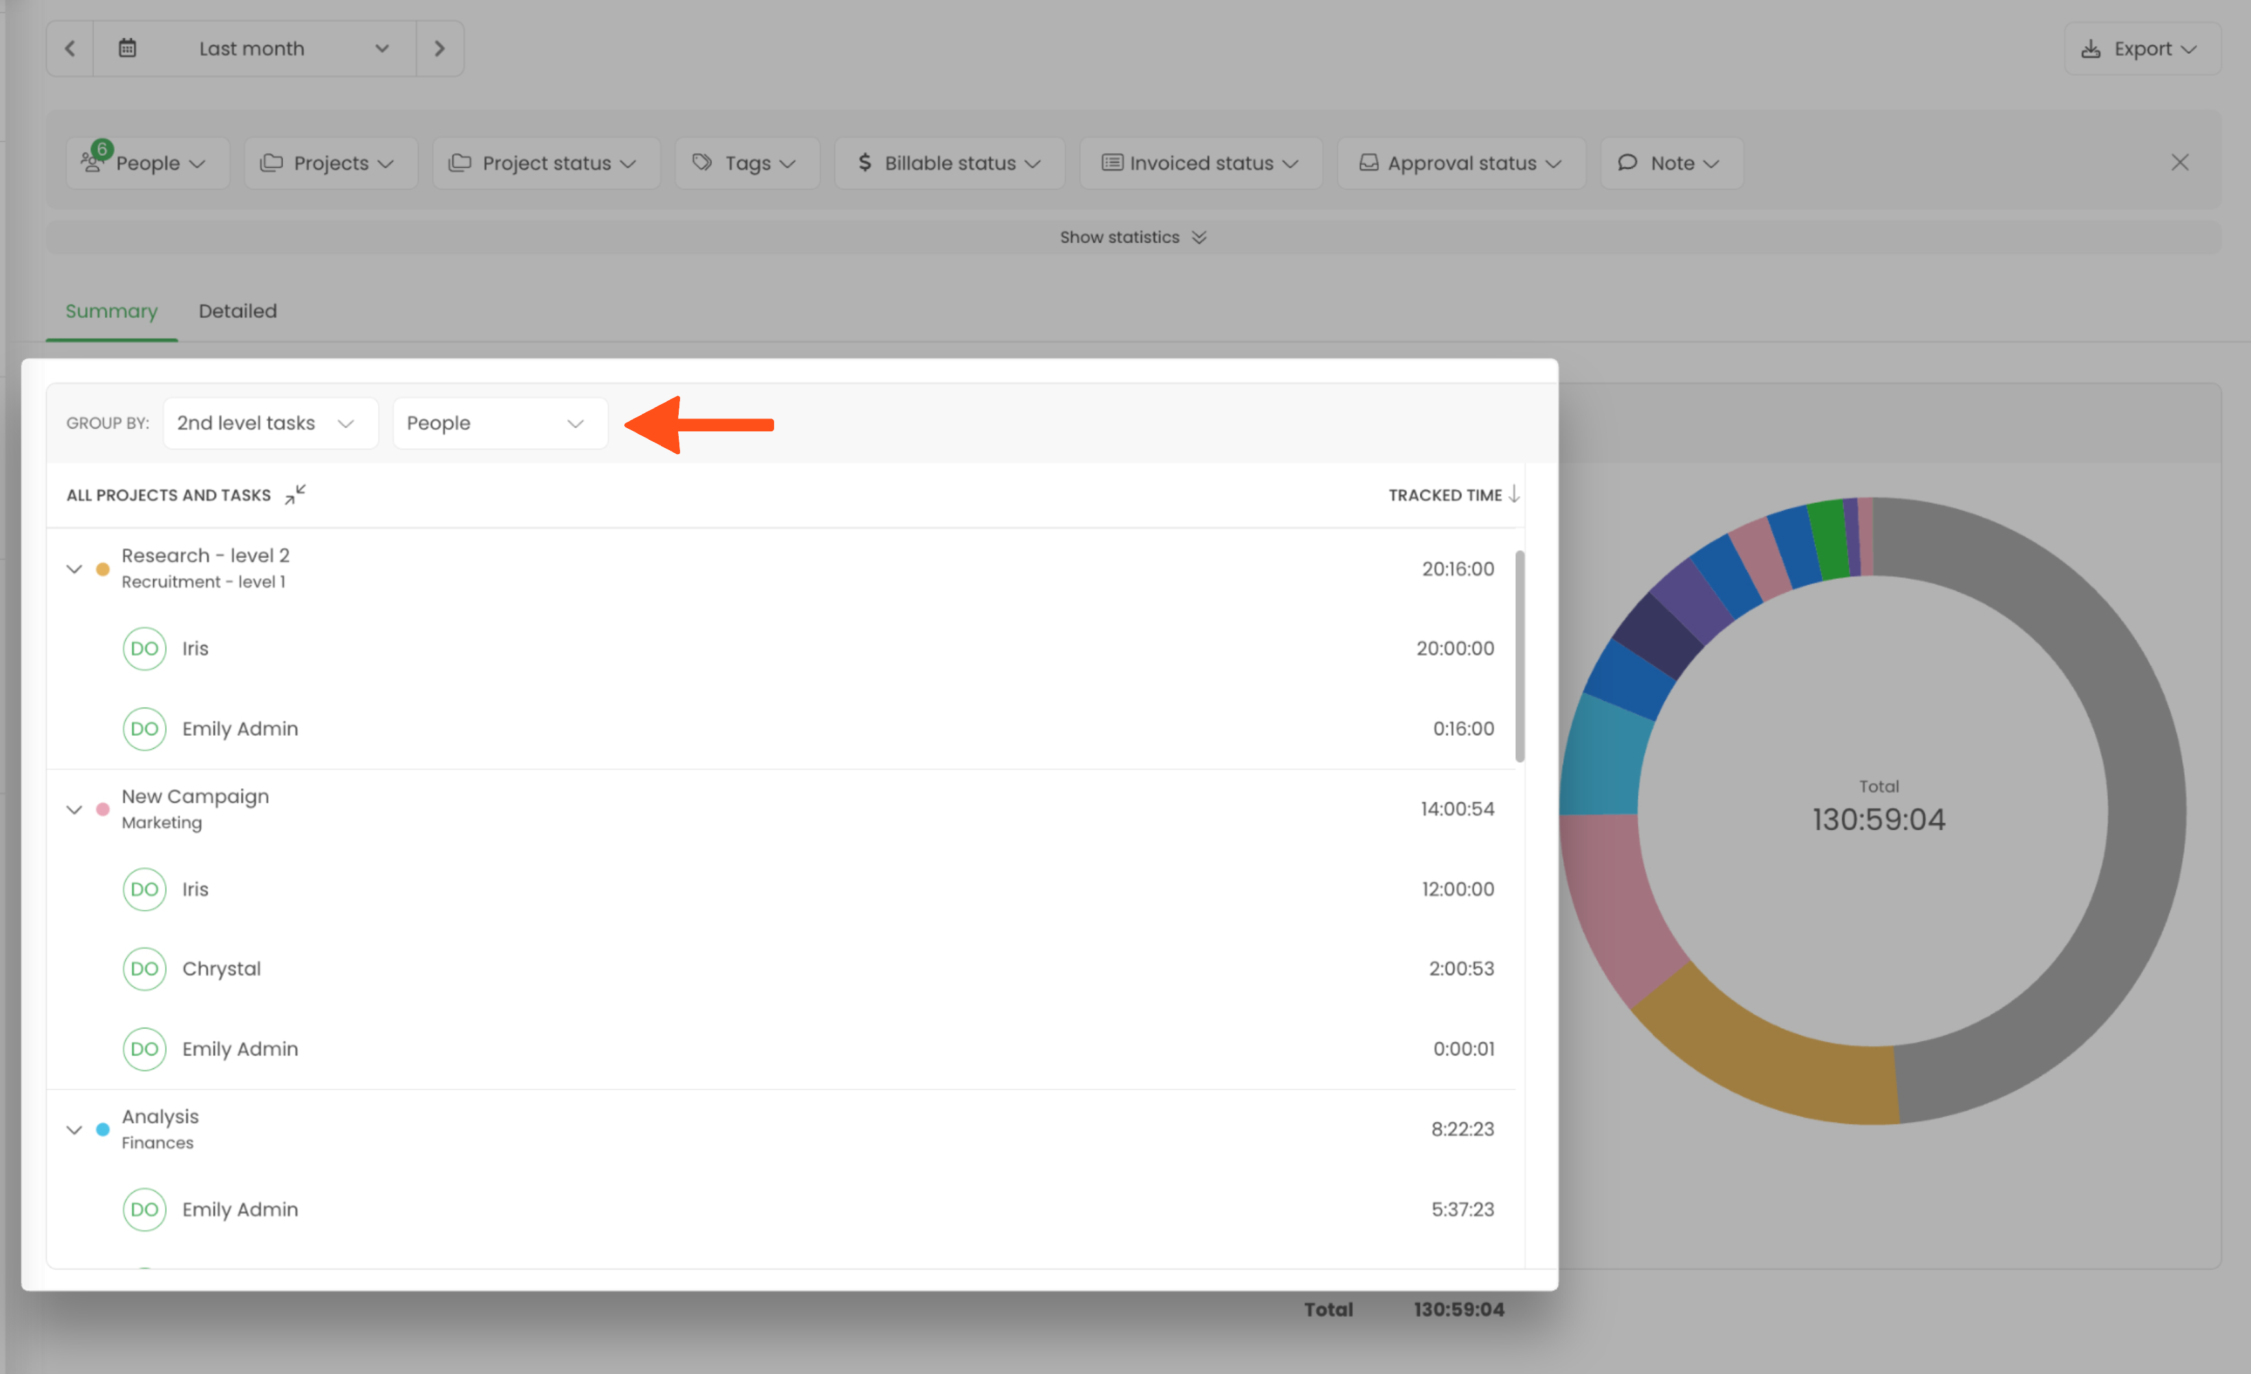
Task: Open the Export menu button
Action: click(2141, 49)
